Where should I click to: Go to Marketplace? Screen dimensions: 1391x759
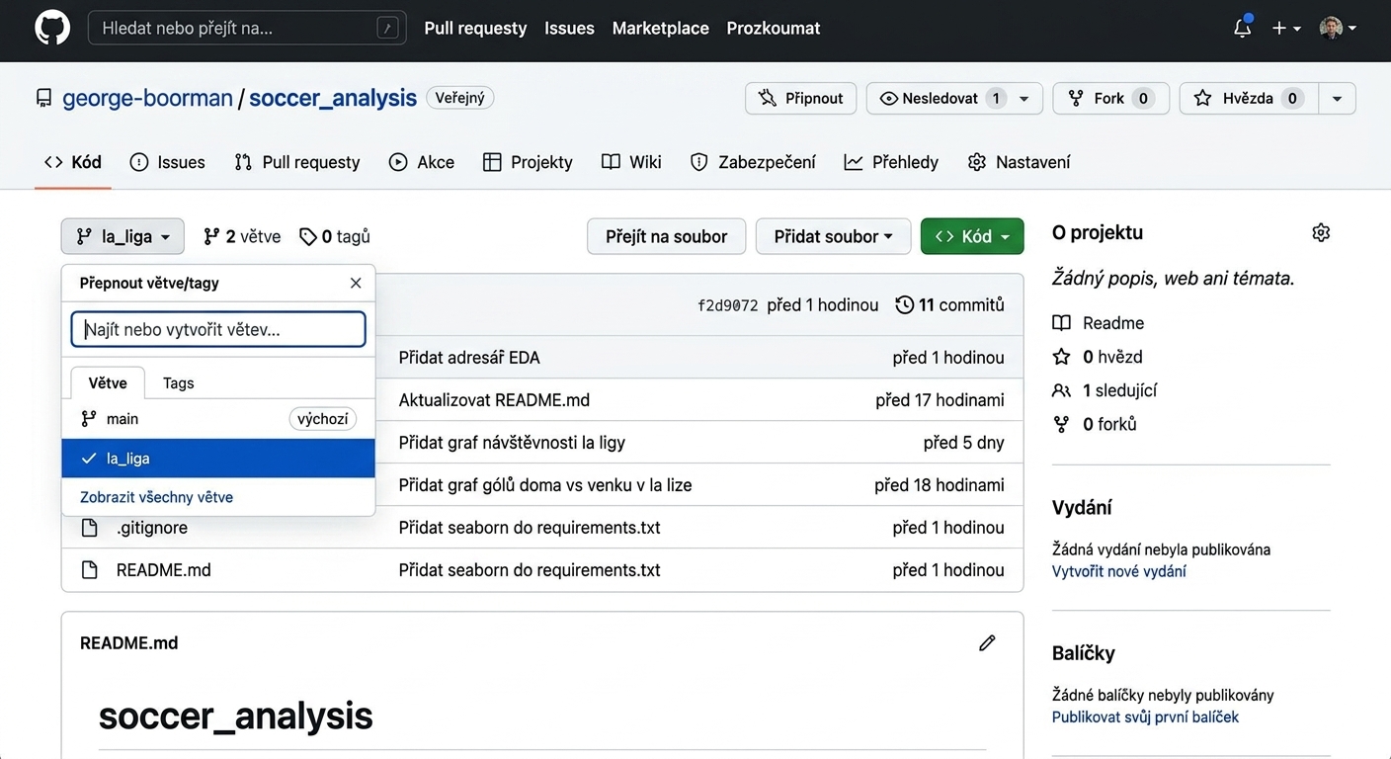pos(660,28)
